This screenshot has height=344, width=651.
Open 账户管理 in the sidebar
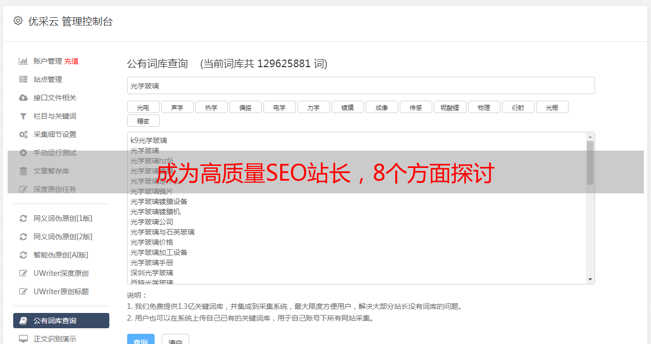tap(48, 61)
